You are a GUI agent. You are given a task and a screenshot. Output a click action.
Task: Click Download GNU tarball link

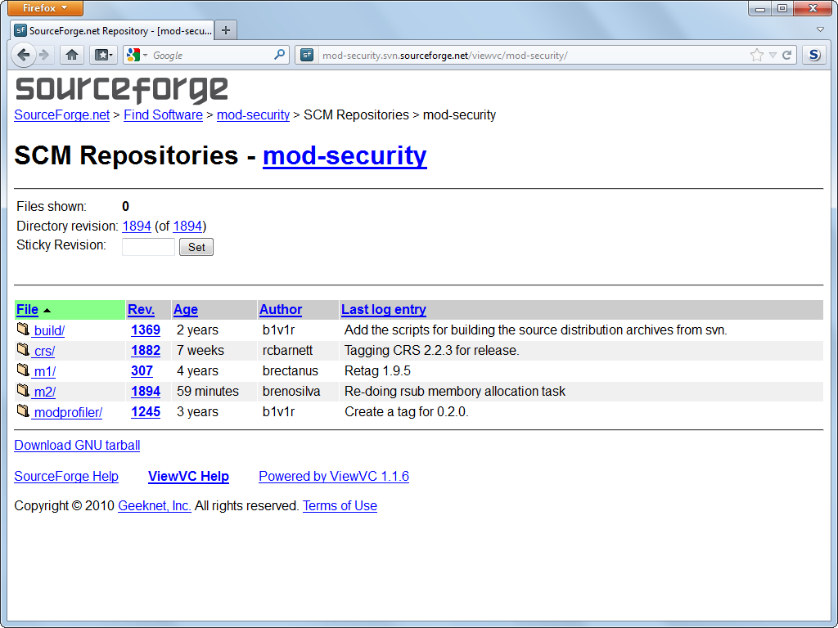click(77, 446)
